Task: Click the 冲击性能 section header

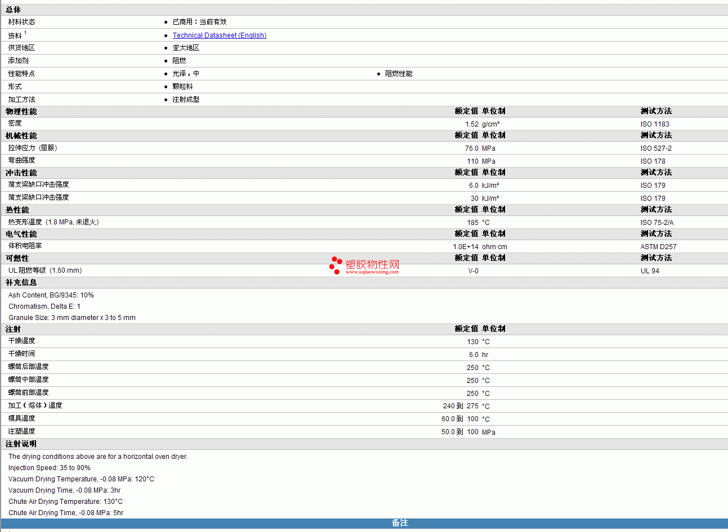Action: [x=21, y=173]
